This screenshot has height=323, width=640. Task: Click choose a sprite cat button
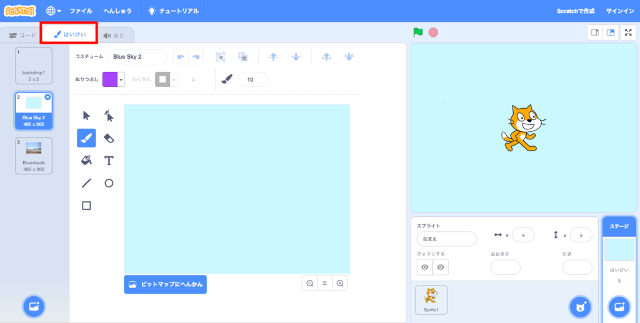click(581, 307)
